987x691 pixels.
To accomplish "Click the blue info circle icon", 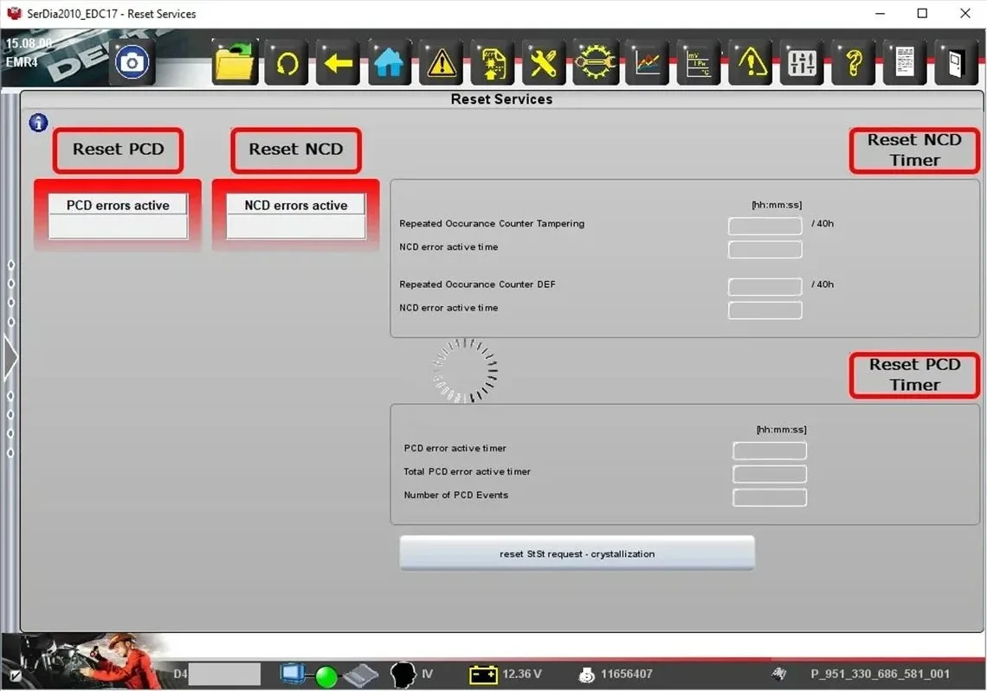I will [37, 122].
